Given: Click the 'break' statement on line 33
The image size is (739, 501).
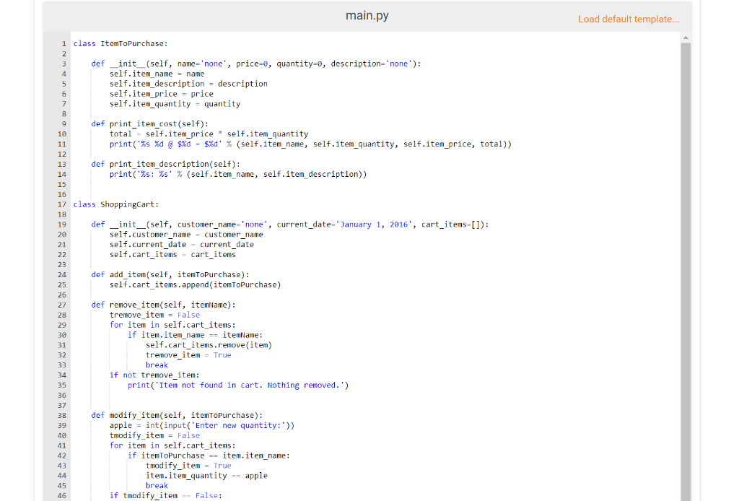Looking at the screenshot, I should click(157, 365).
